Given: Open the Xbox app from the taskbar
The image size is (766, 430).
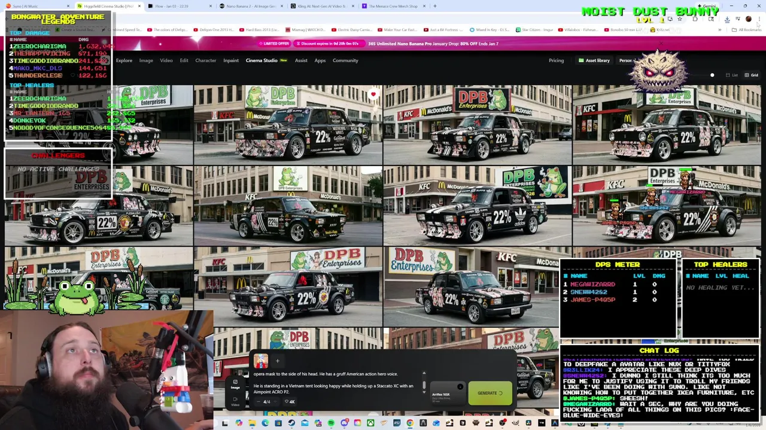Looking at the screenshot, I should coord(370,423).
